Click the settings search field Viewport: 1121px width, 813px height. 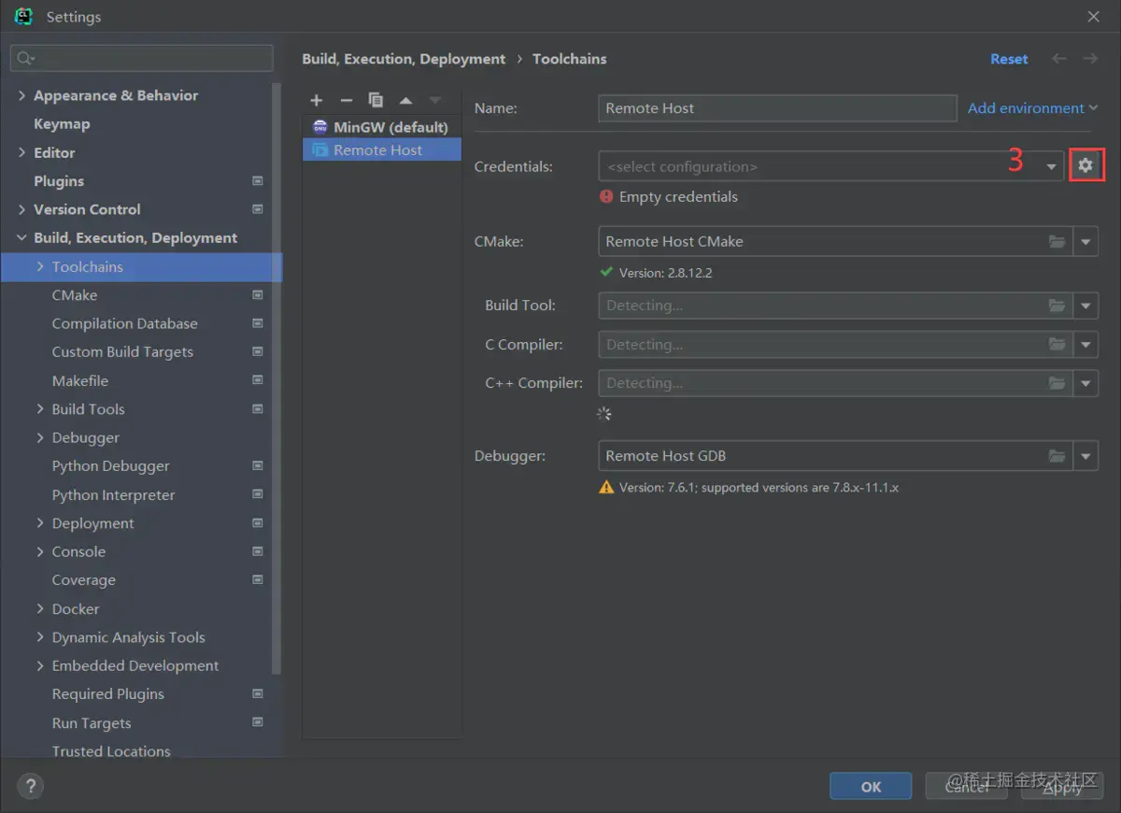click(x=149, y=58)
